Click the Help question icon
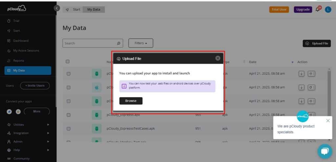The height and width of the screenshot is (162, 336). [9, 150]
